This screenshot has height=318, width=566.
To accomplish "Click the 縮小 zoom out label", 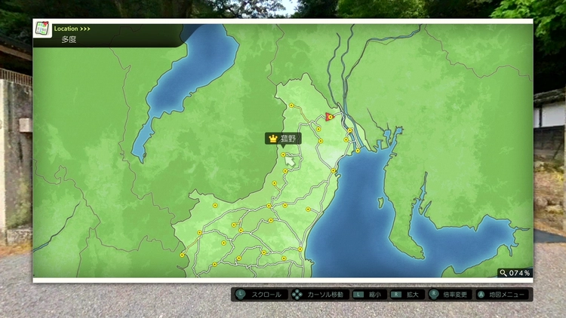I will 375,295.
